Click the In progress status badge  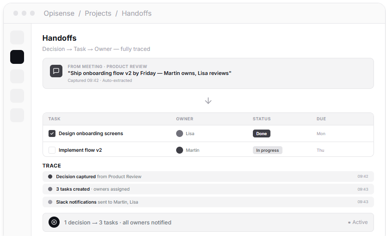click(x=267, y=150)
